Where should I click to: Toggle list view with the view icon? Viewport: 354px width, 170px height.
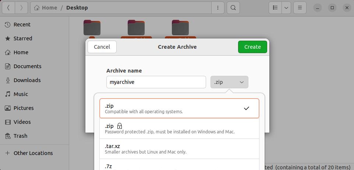point(275,8)
